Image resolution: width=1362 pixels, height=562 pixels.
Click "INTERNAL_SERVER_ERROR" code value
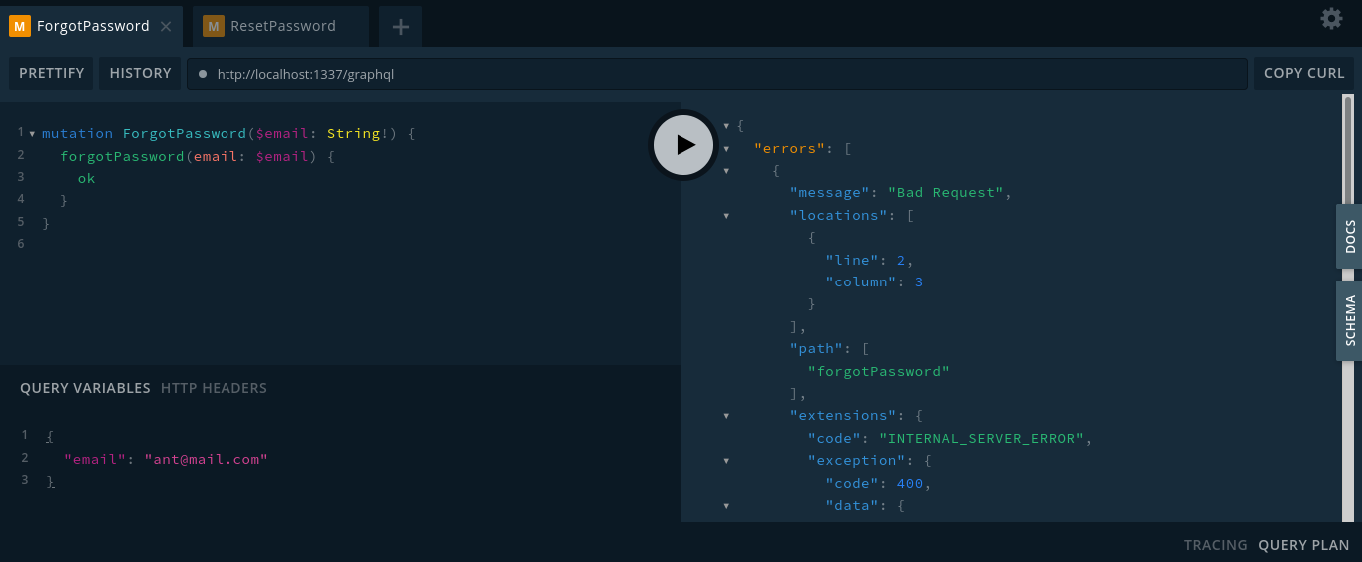coord(982,438)
